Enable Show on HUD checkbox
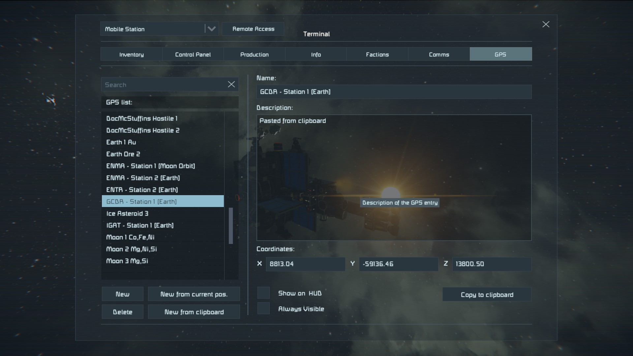 (263, 293)
